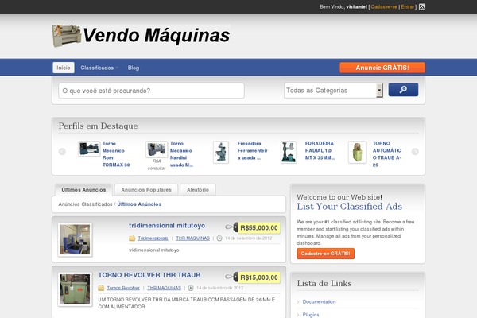Viewport: 477px width, 318px height.
Task: Open the RSS feed icon
Action: point(422,6)
